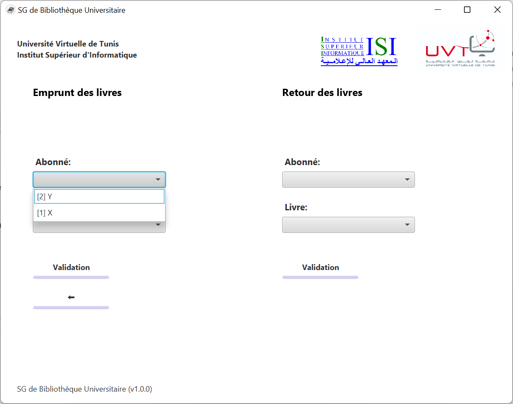Click the "Emprunt des livres" heading
Viewport: 513px width, 404px height.
[78, 93]
